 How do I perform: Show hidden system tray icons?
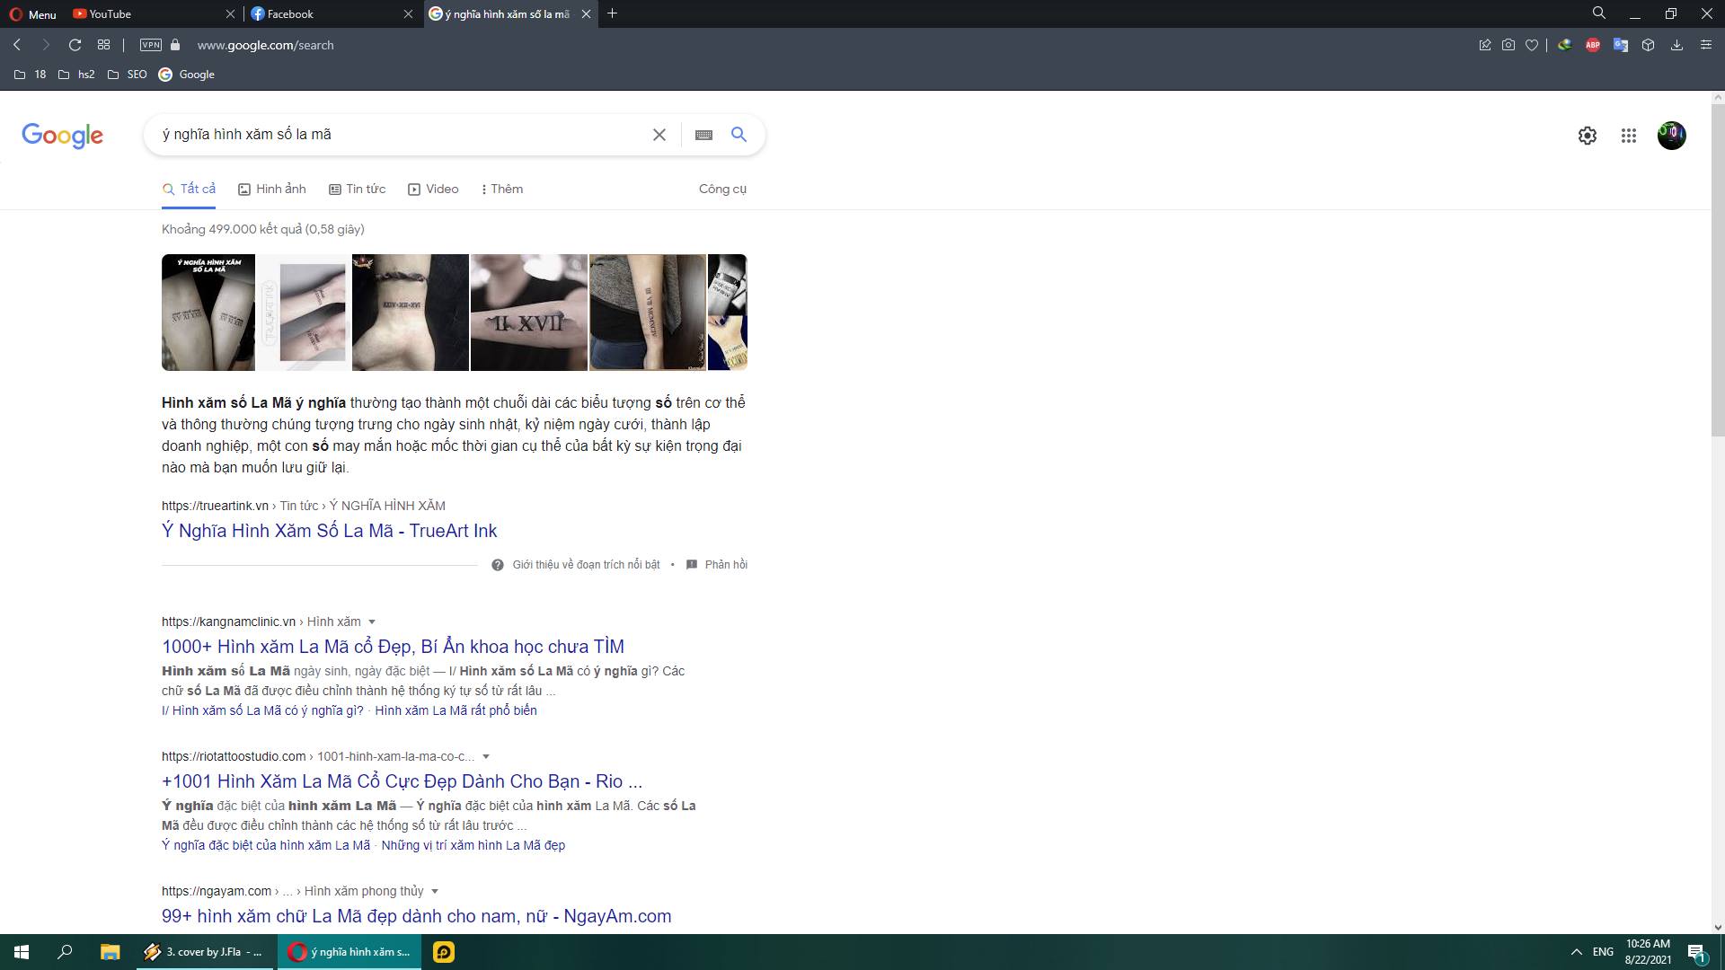1576,952
